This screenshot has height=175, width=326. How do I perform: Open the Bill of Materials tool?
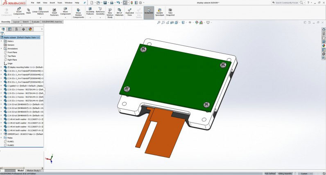coord(120,11)
